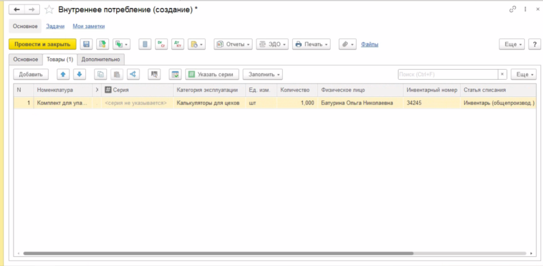Open the Файлы link

(370, 44)
